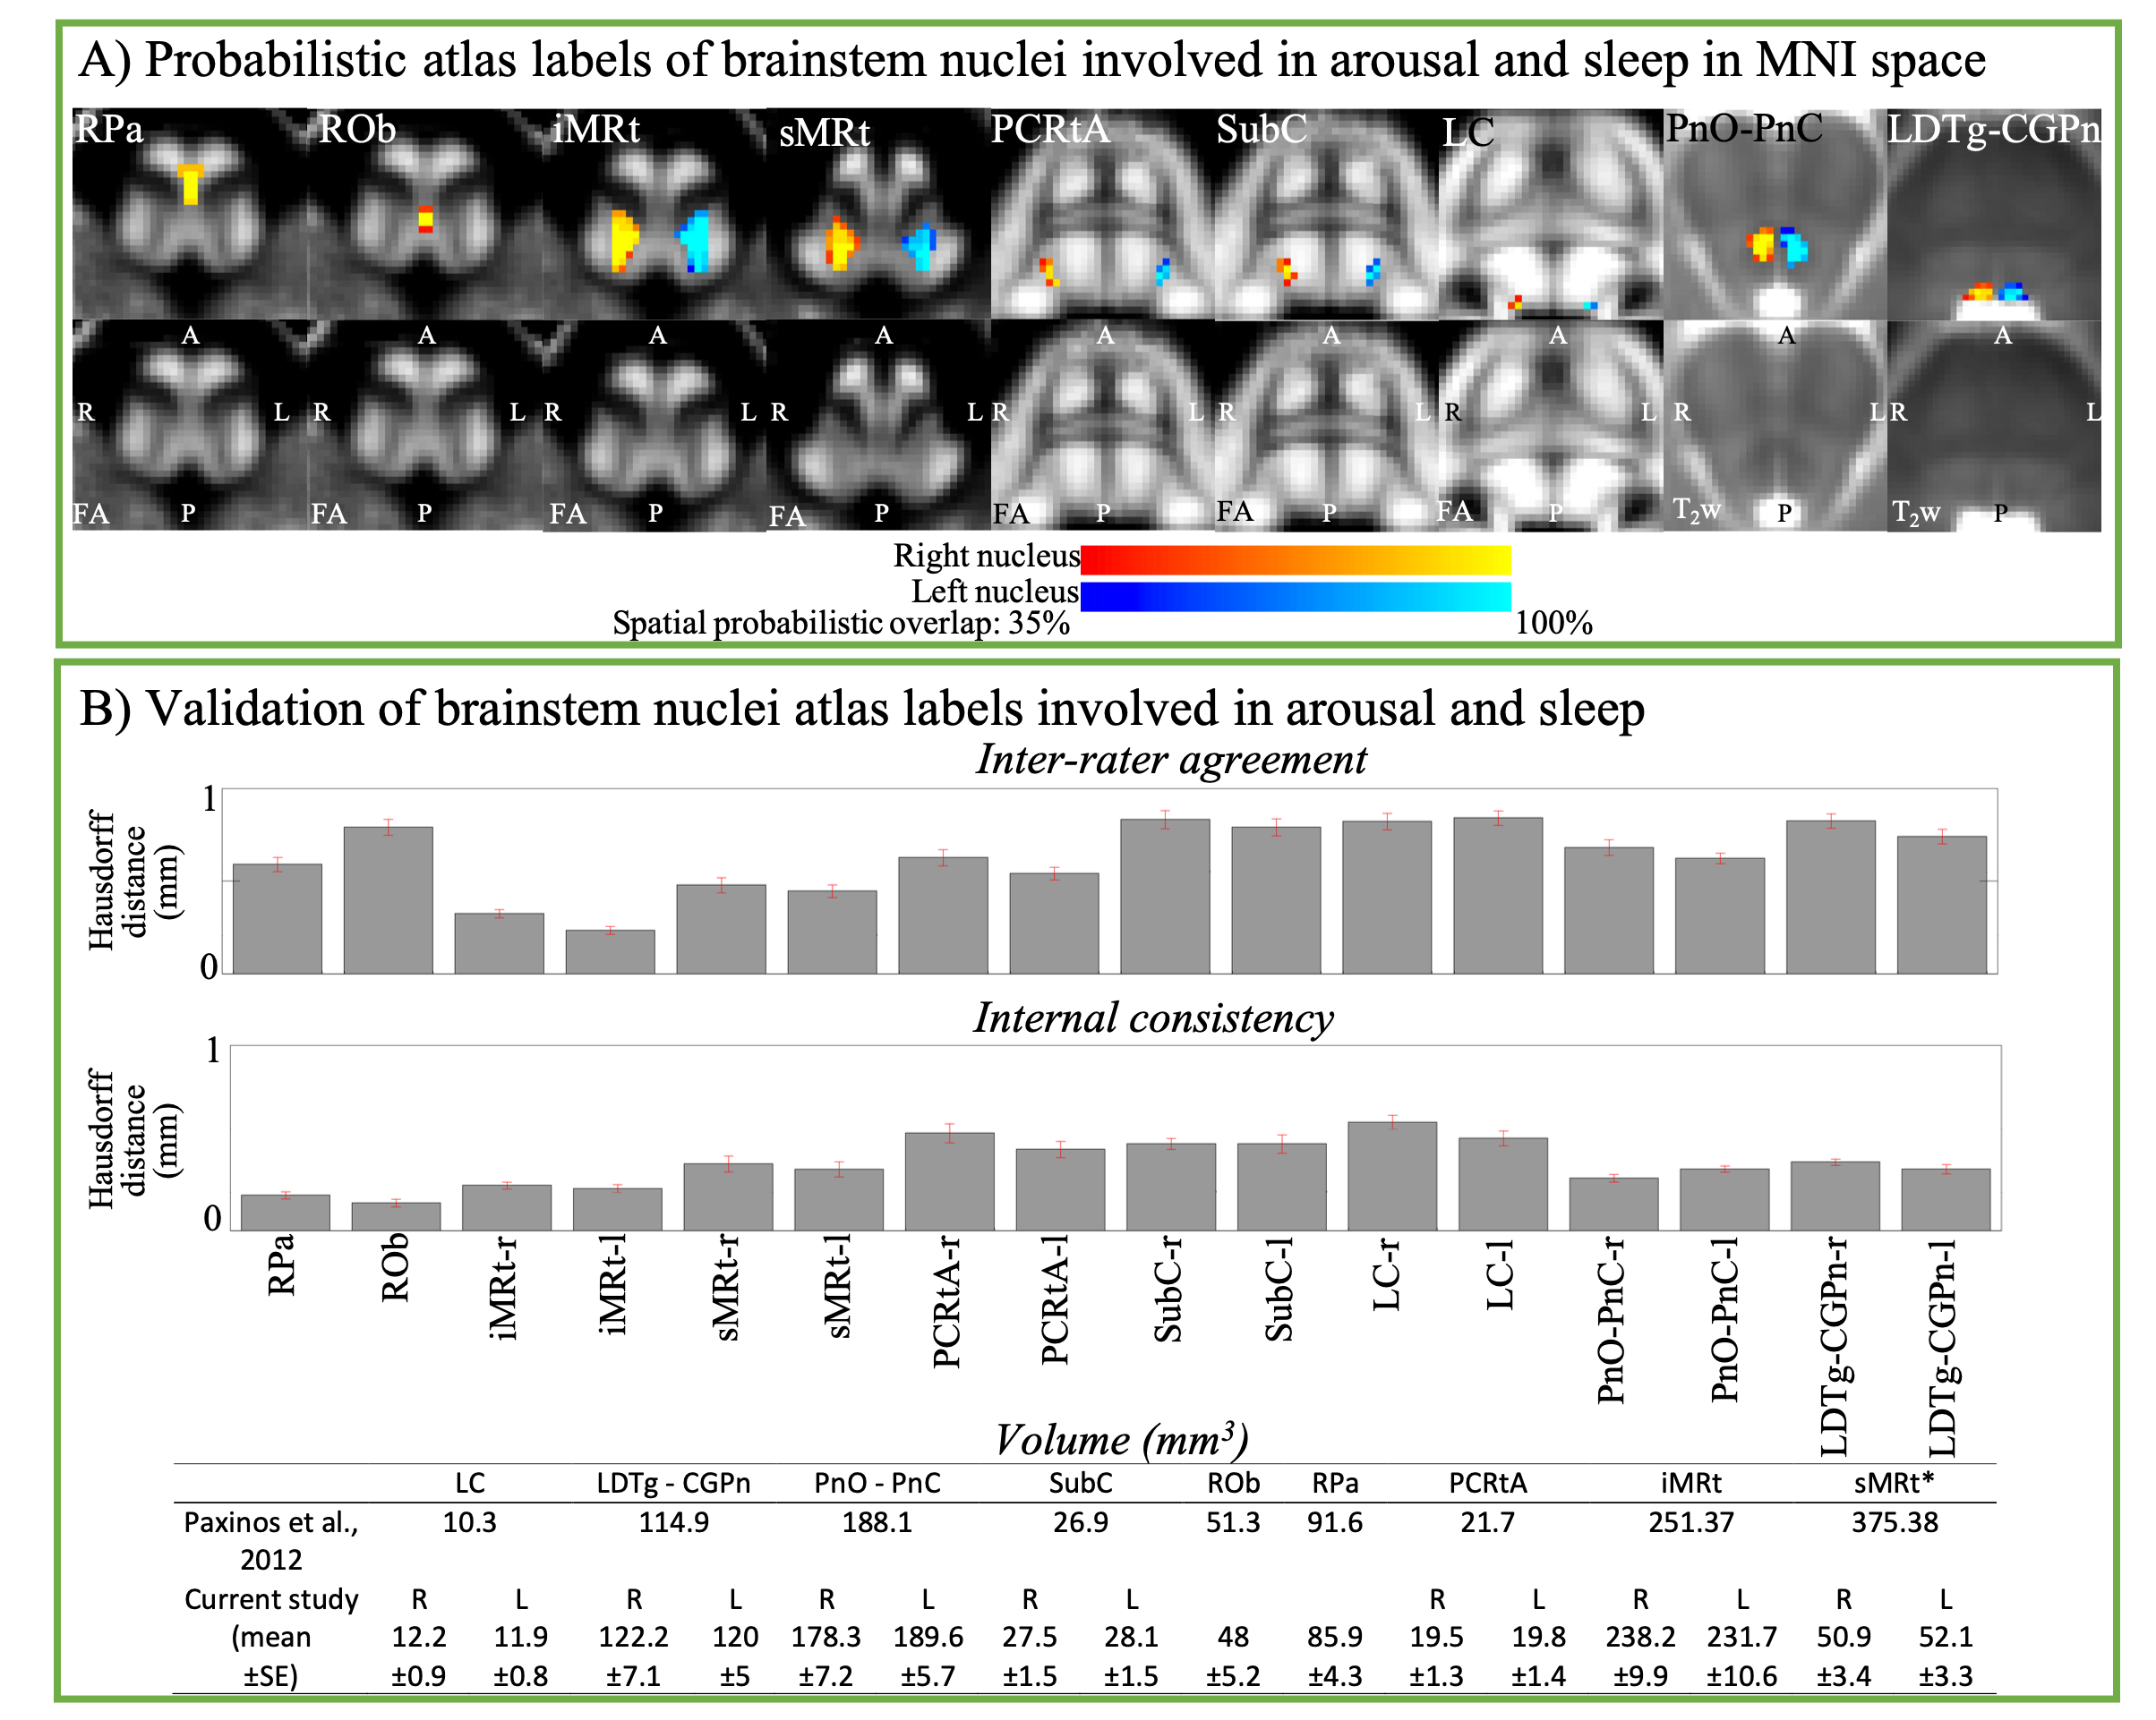2156x1720 pixels.
Task: Click the panel A title text
Action: (x=1031, y=60)
